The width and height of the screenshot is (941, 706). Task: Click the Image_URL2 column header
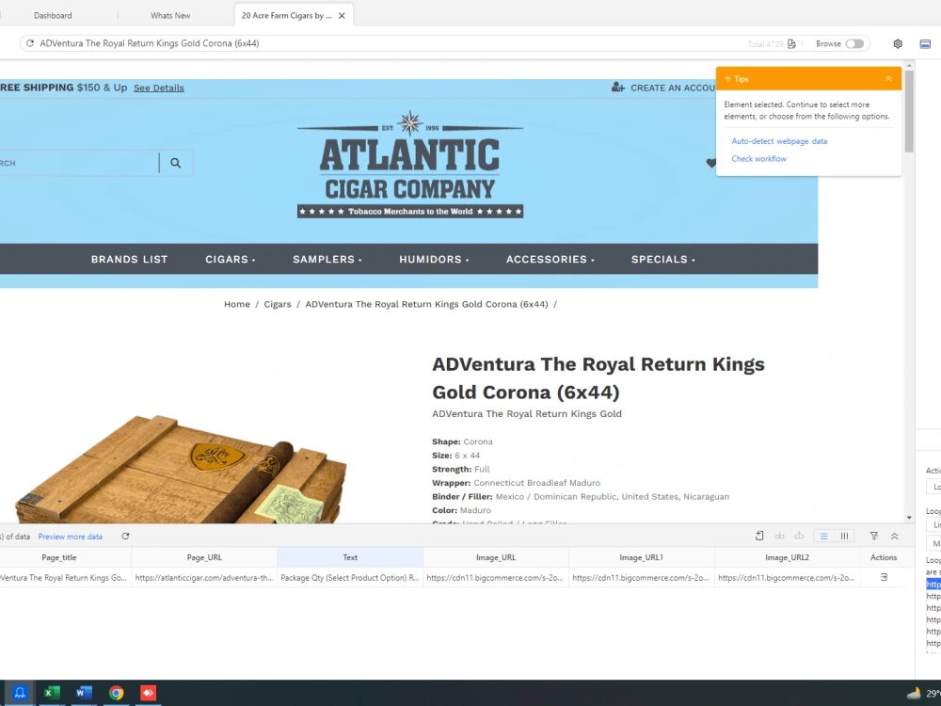click(x=788, y=557)
